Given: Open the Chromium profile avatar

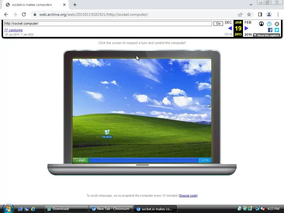Looking at the screenshot, I should [269, 14].
